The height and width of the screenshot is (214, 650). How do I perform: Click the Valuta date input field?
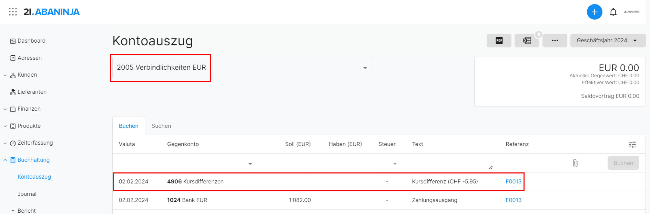pos(136,164)
